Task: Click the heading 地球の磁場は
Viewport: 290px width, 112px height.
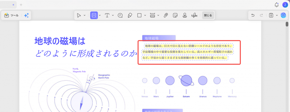Action: coord(60,41)
